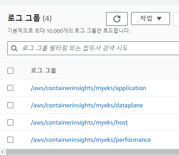The image size is (179, 156).
Task: Open /aws/containerinsights/myeks/performance log group
Action: pyautogui.click(x=91, y=140)
